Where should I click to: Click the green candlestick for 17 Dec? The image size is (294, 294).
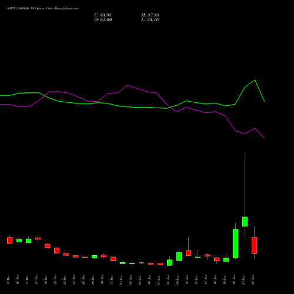29,241
